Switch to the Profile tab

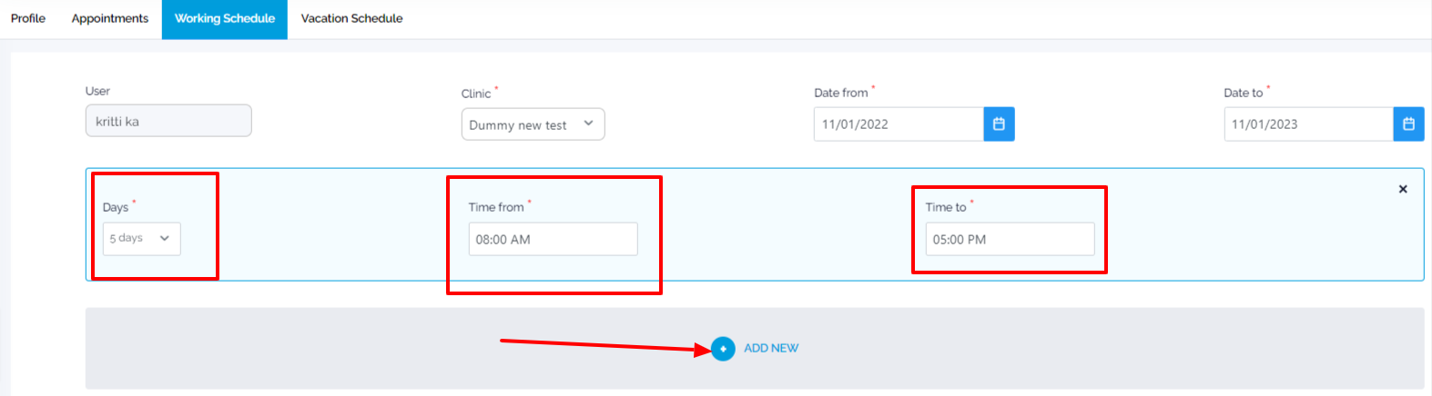pyautogui.click(x=28, y=18)
